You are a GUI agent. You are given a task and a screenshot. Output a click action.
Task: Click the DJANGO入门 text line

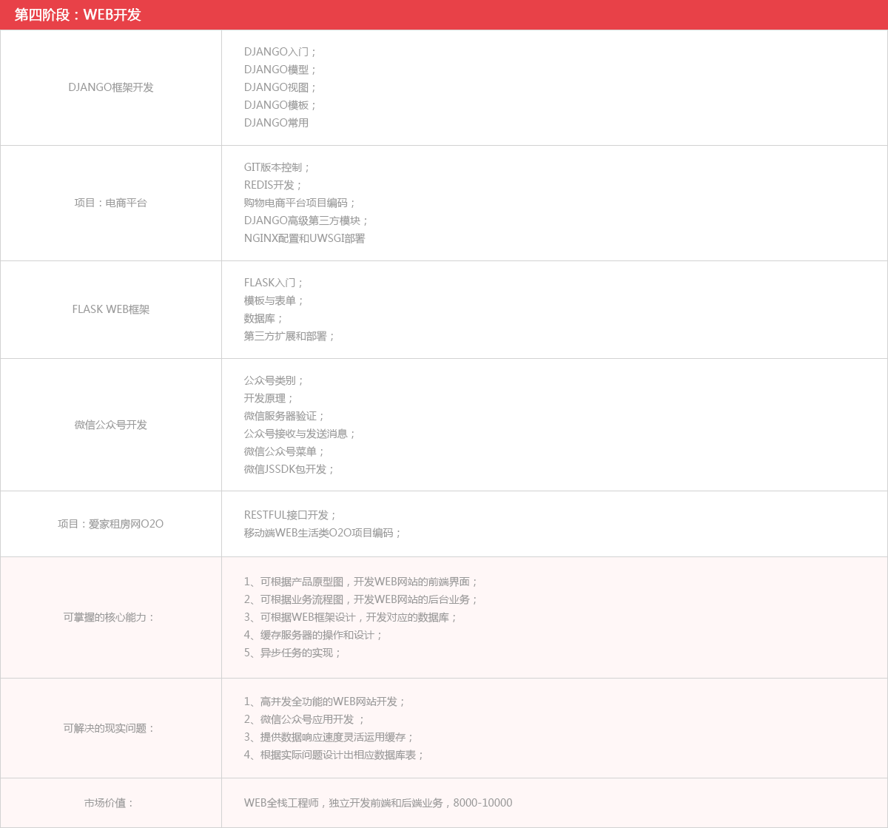pyautogui.click(x=280, y=52)
